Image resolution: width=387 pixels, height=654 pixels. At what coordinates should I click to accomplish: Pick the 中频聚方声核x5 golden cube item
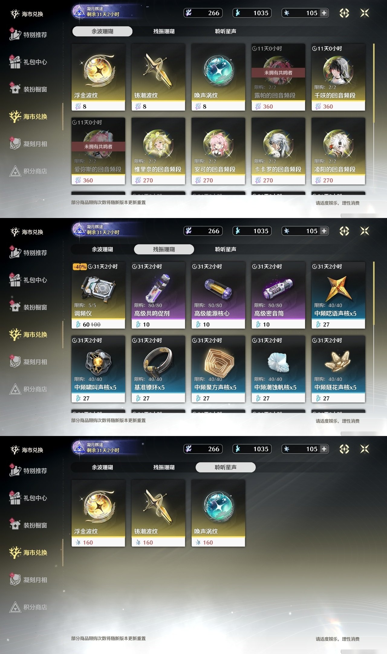coord(218,369)
